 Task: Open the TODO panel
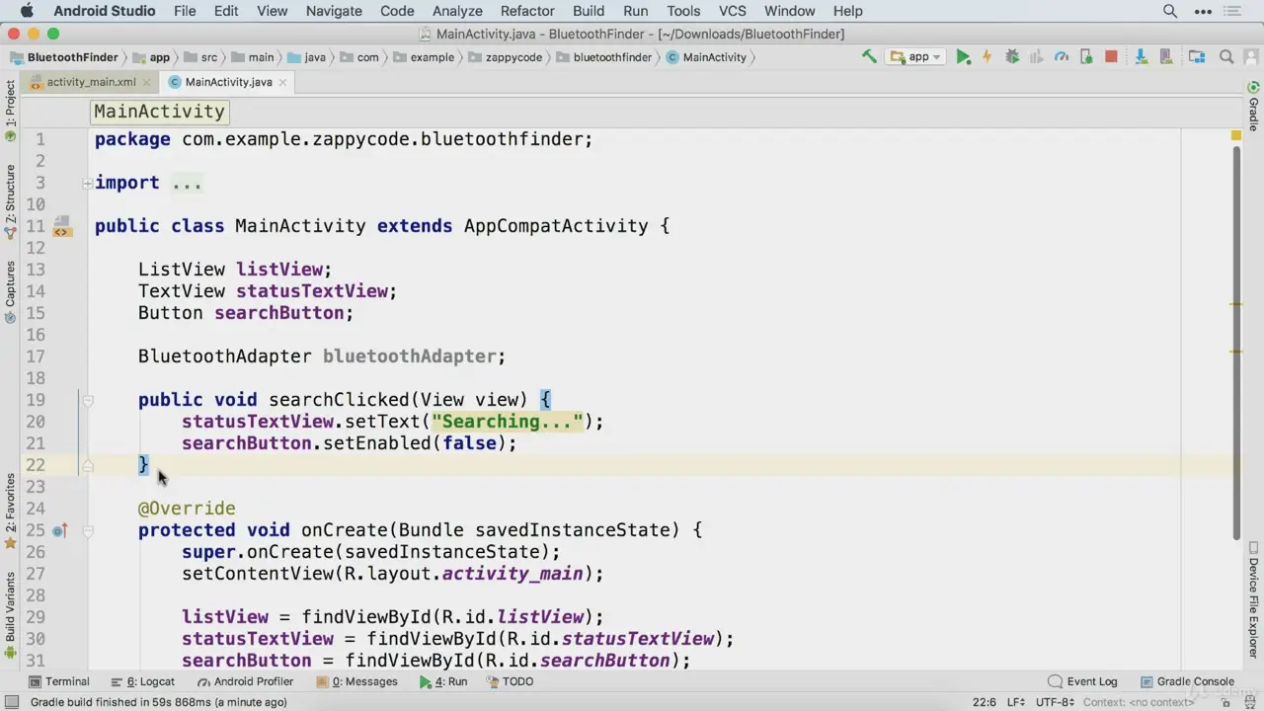510,681
